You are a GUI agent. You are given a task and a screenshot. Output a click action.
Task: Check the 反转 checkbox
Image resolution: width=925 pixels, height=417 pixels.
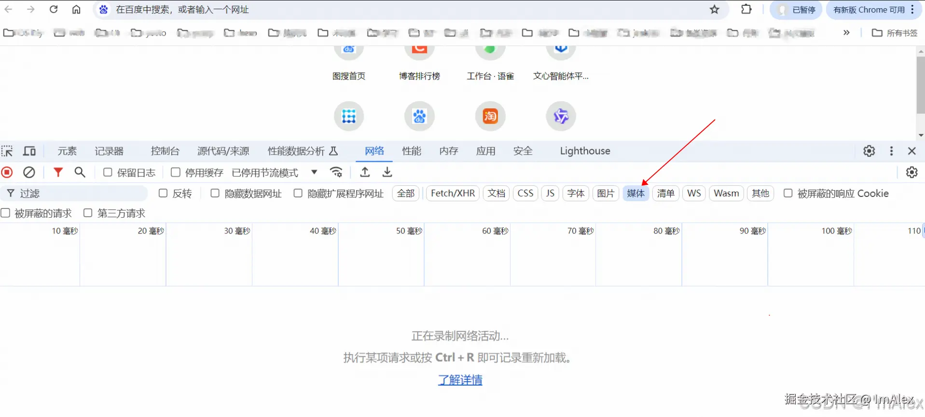pos(163,193)
